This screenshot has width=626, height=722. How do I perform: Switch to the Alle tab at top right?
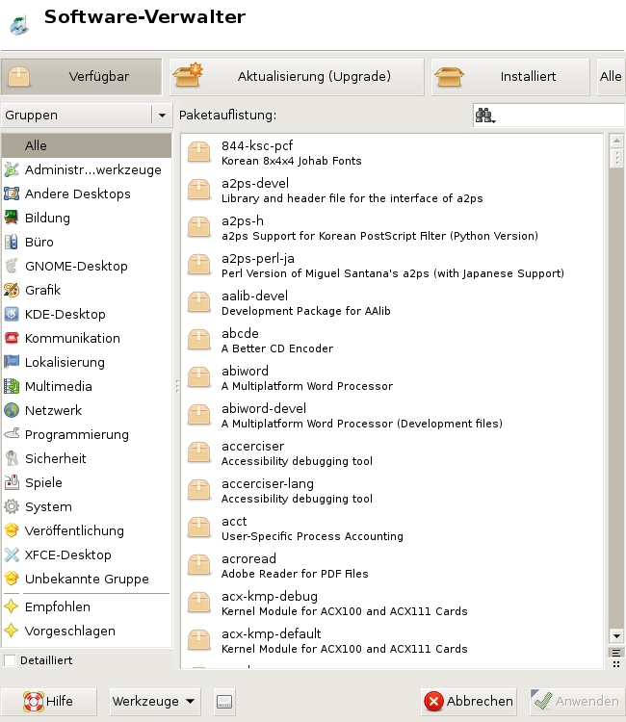611,76
